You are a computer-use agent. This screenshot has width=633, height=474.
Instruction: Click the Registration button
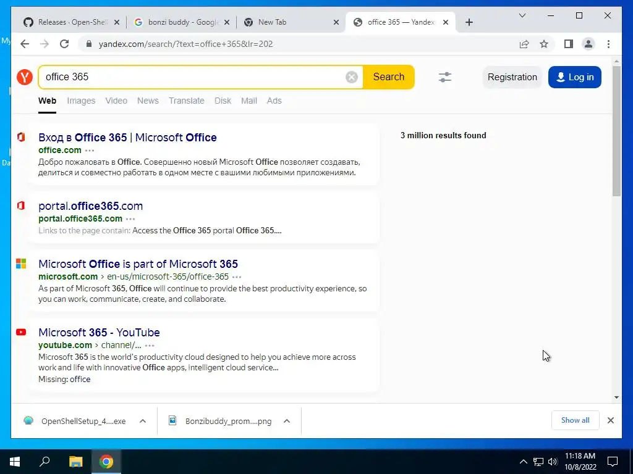[512, 77]
